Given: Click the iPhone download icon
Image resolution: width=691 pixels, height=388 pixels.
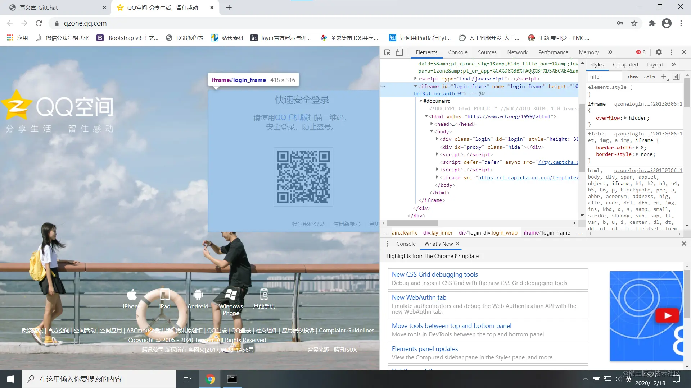Looking at the screenshot, I should point(132,295).
